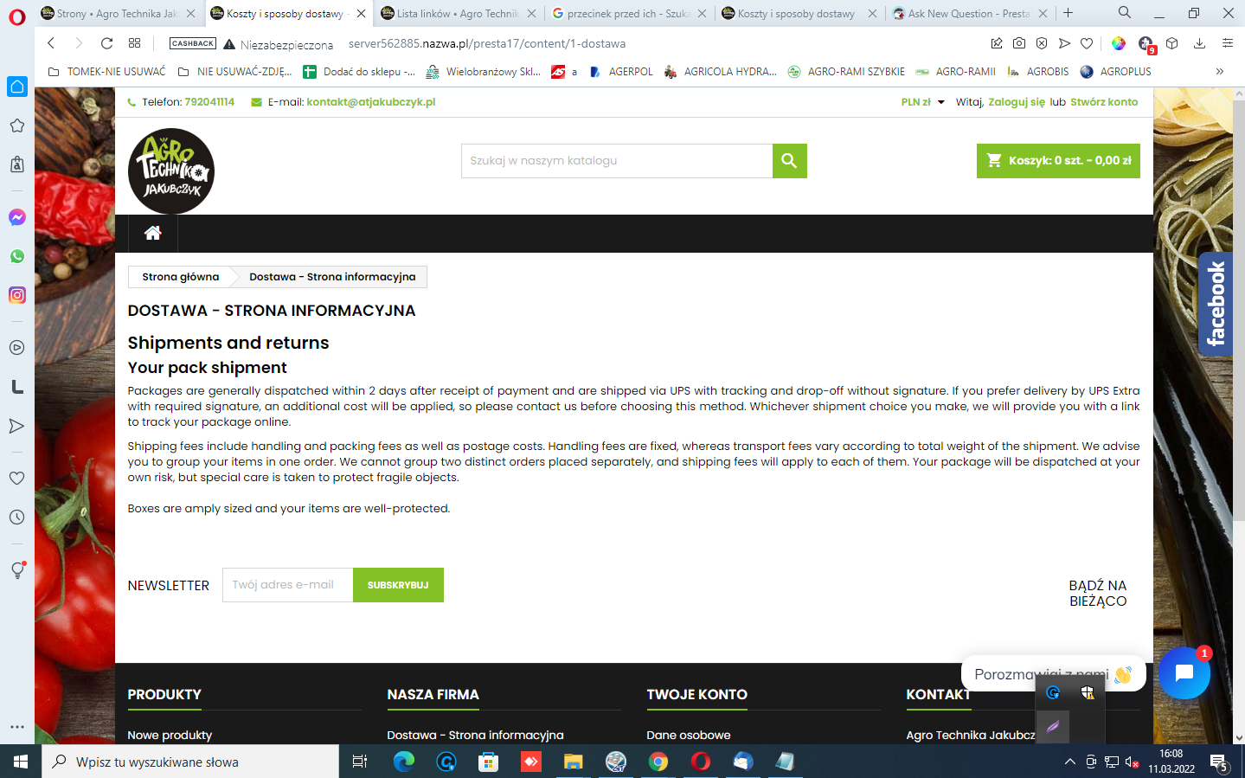The image size is (1245, 778).
Task: Click the SUBSKRYBUJ newsletter button
Action: [398, 585]
